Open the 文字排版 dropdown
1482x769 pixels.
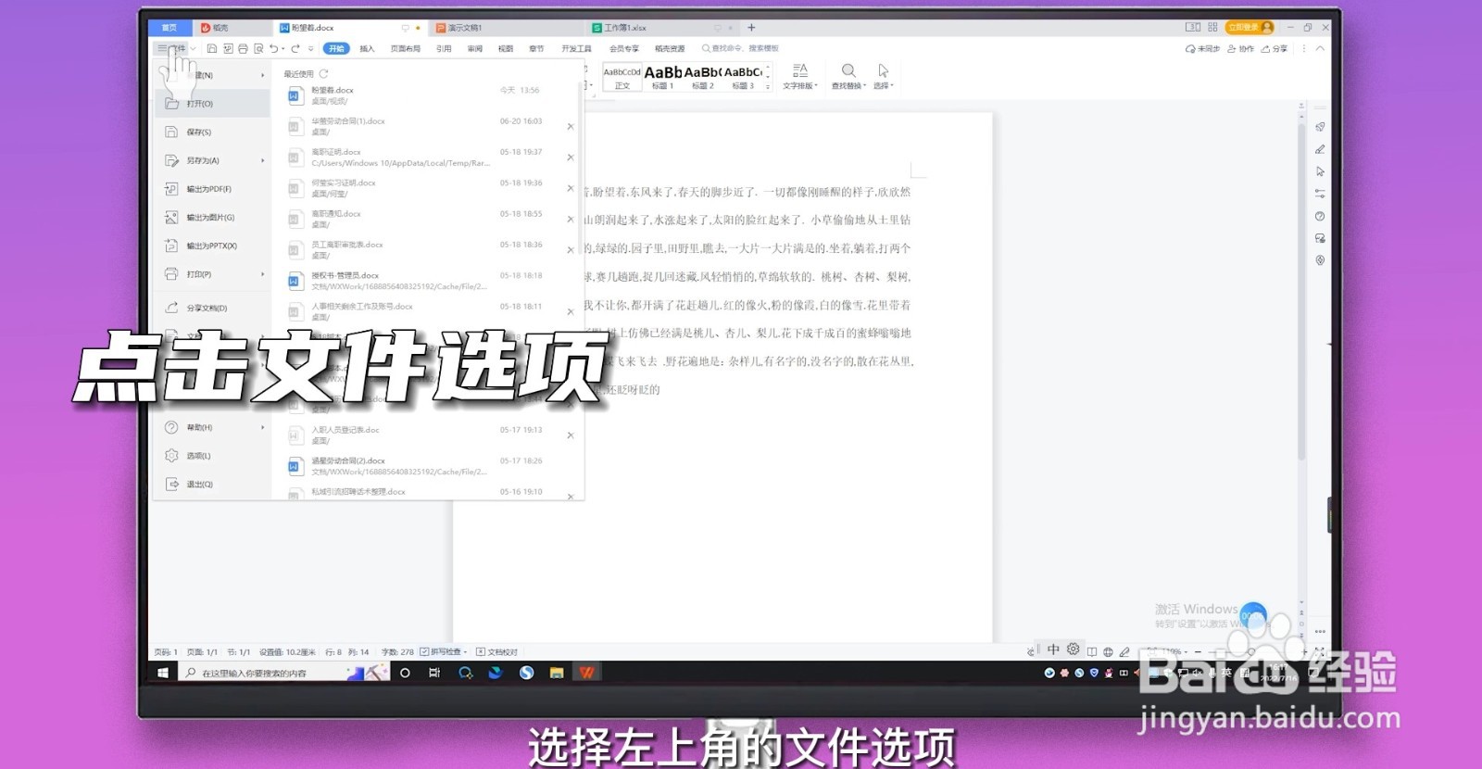pyautogui.click(x=800, y=77)
